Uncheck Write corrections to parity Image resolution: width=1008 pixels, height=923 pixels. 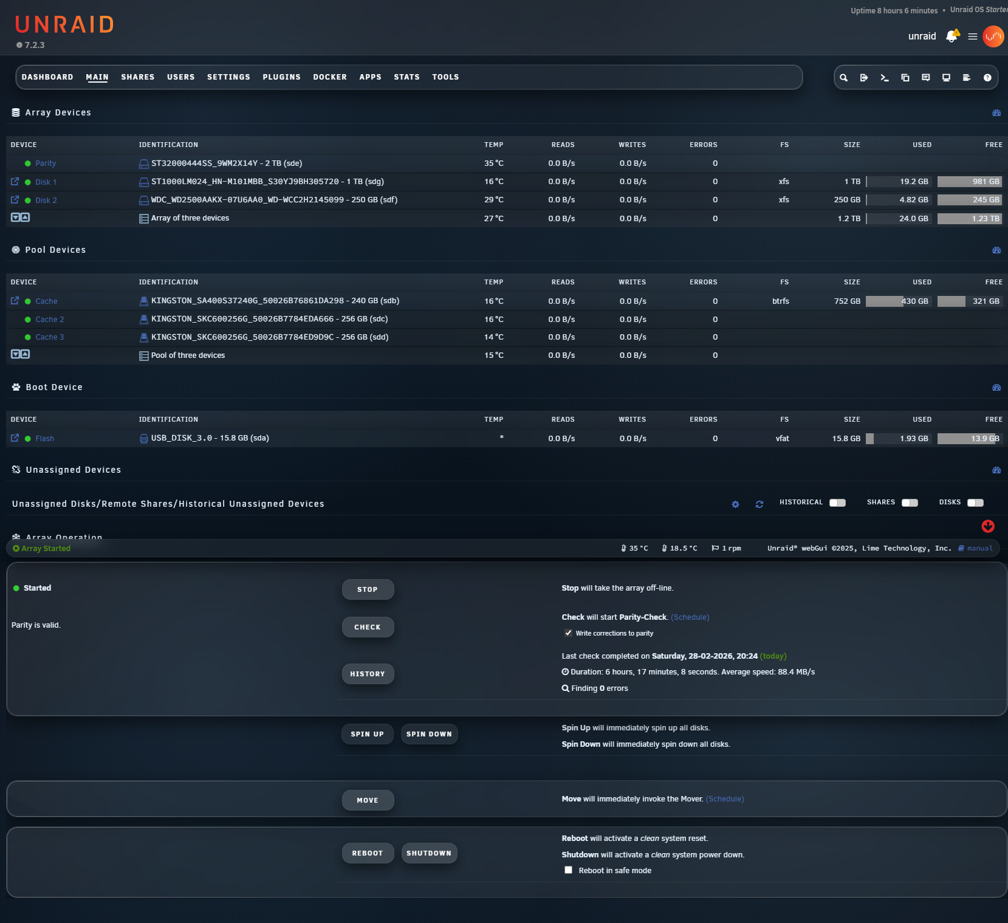pos(569,633)
